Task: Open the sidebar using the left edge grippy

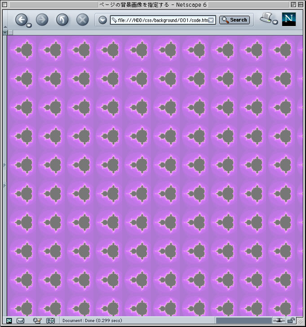Action: 5,175
